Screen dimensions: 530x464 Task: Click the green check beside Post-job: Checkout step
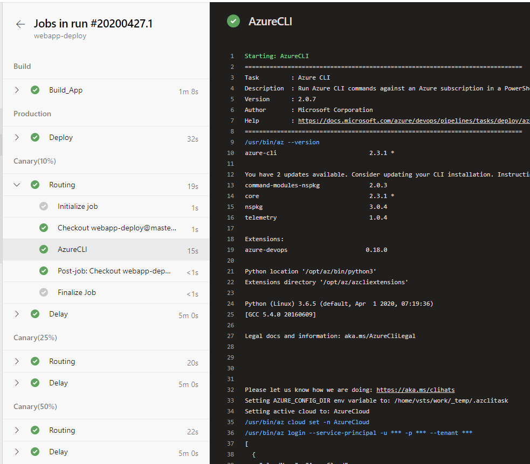pos(44,271)
